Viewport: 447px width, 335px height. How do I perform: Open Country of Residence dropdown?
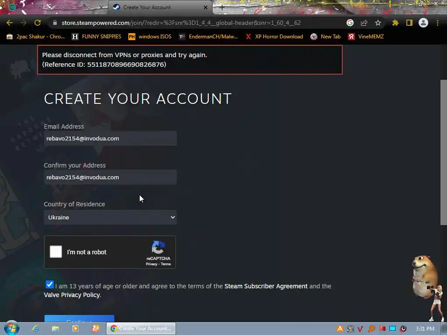coord(110,217)
